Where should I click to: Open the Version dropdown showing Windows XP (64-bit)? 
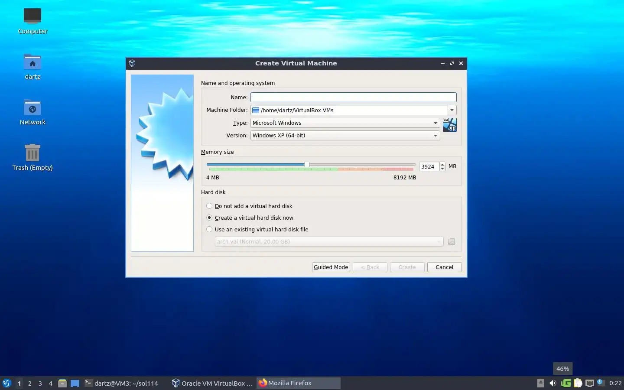(x=345, y=136)
